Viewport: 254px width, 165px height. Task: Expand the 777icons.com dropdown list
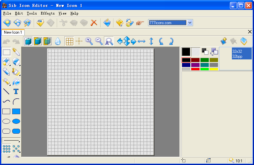coord(190,23)
